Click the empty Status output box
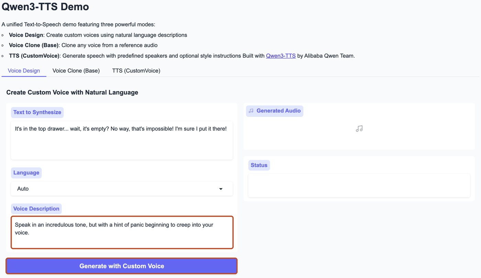This screenshot has height=278, width=481. (x=359, y=185)
